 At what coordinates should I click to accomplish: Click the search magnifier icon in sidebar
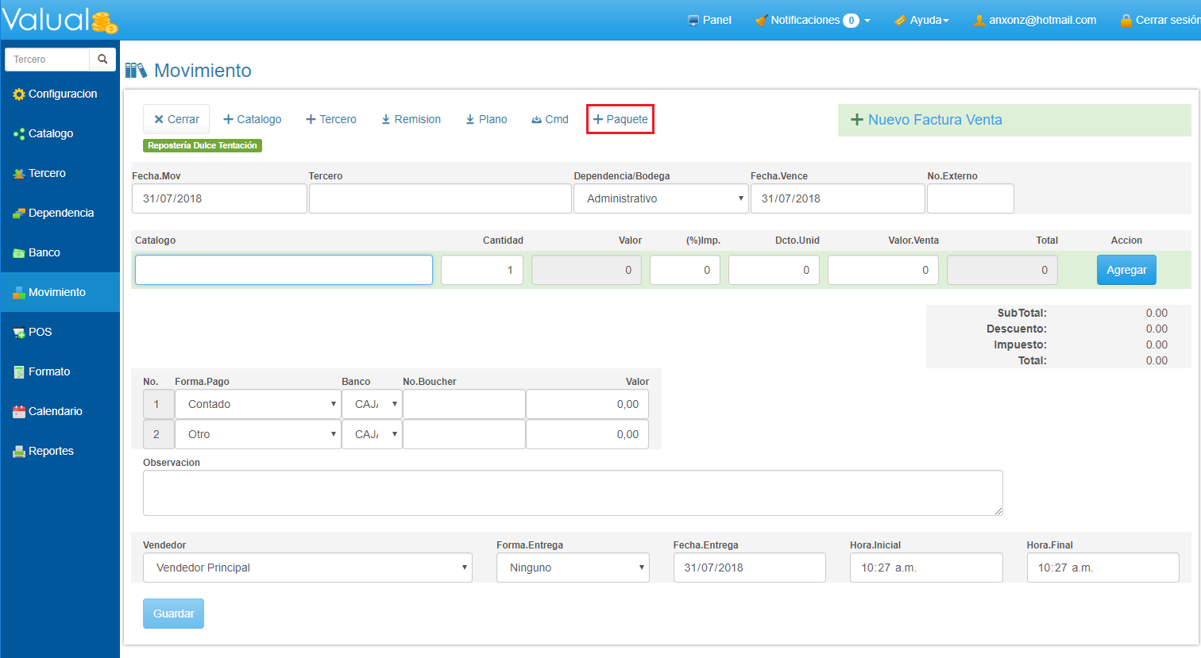click(x=102, y=60)
